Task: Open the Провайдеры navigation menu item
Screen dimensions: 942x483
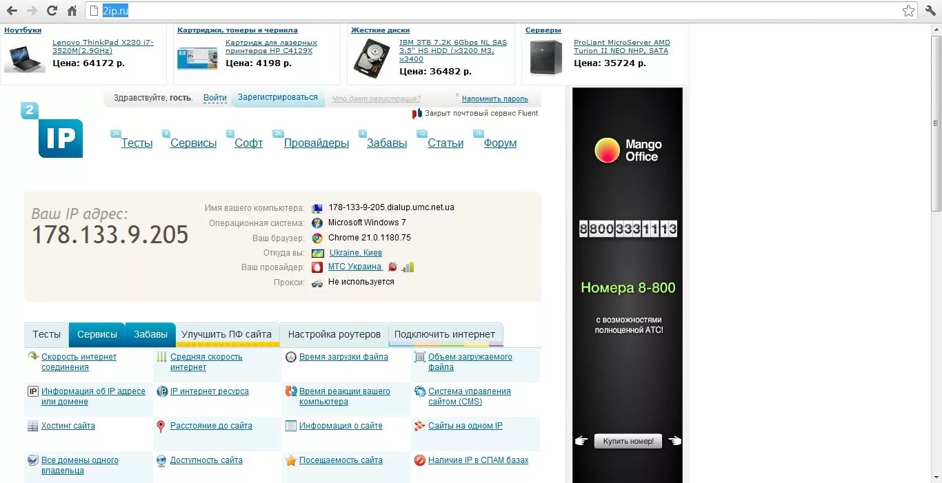Action: pyautogui.click(x=317, y=143)
